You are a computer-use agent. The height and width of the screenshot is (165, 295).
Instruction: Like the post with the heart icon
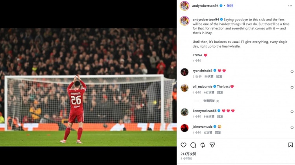coord(183,145)
